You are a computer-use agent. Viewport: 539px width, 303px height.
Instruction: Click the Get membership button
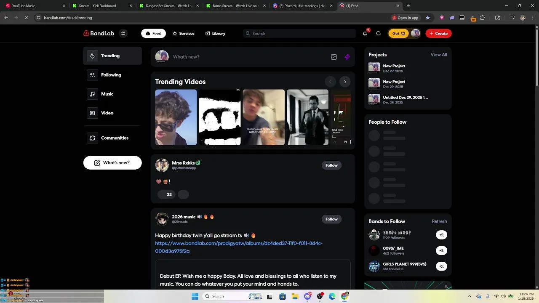[398, 33]
